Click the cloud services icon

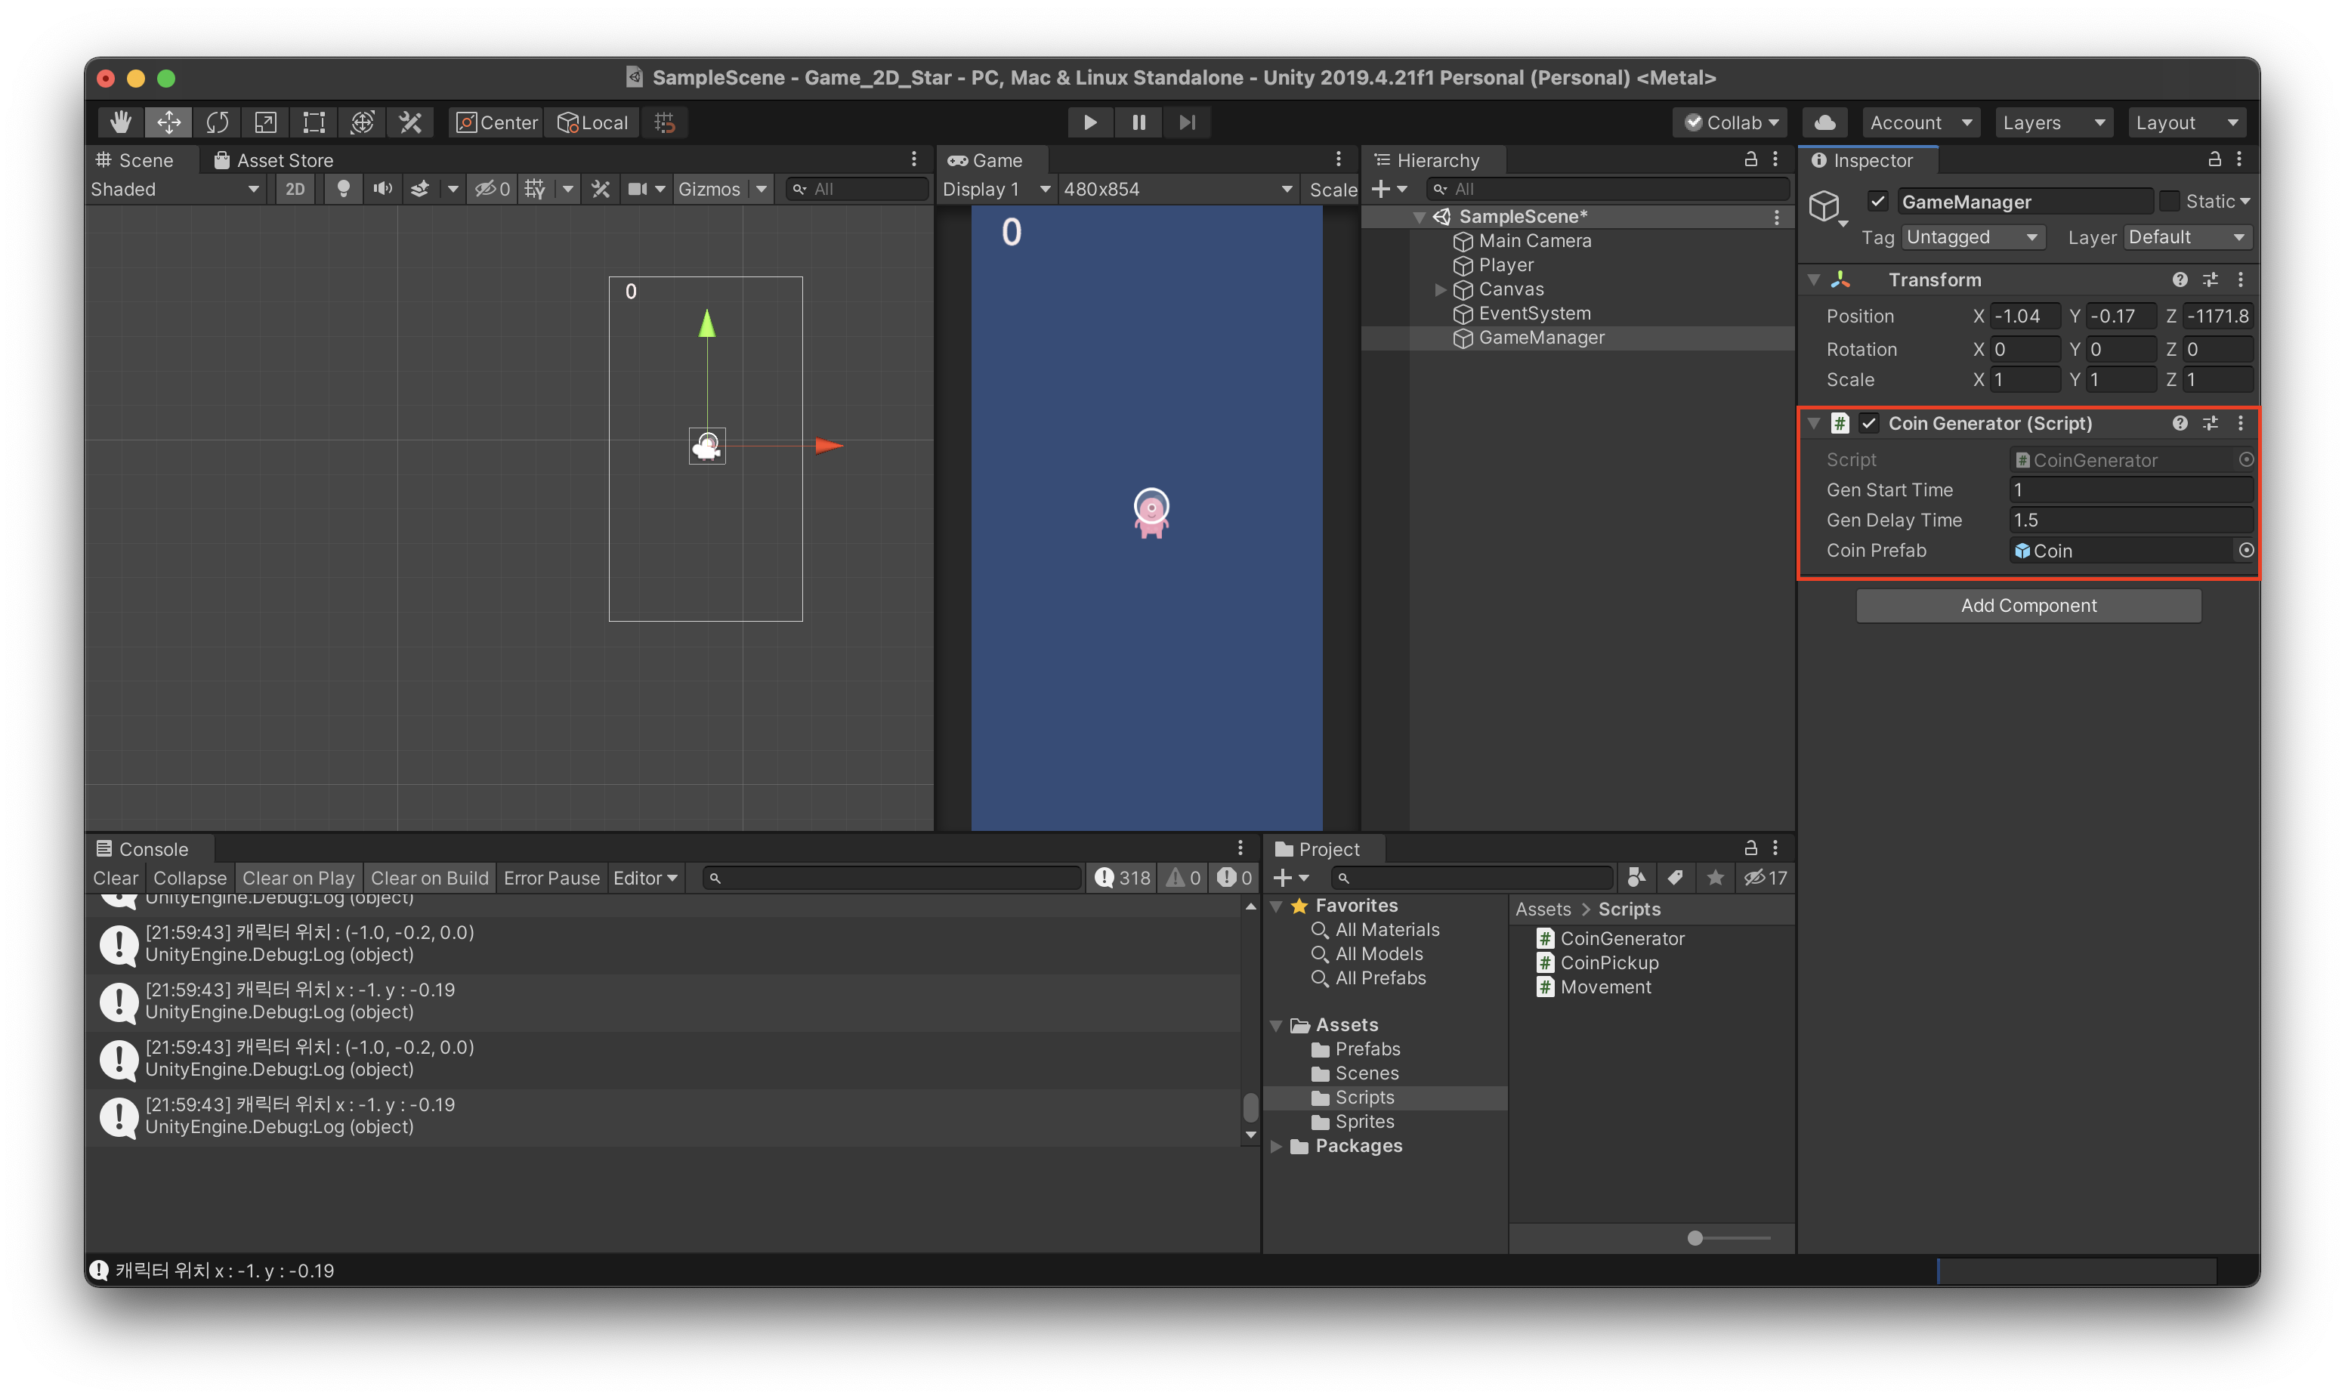pyautogui.click(x=1824, y=122)
